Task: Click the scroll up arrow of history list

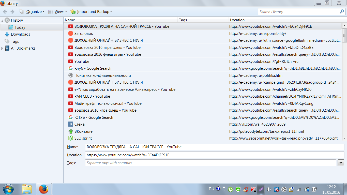Action: point(345,26)
